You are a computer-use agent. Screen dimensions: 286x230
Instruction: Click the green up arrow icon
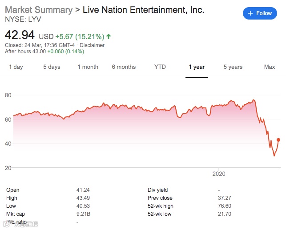click(109, 36)
